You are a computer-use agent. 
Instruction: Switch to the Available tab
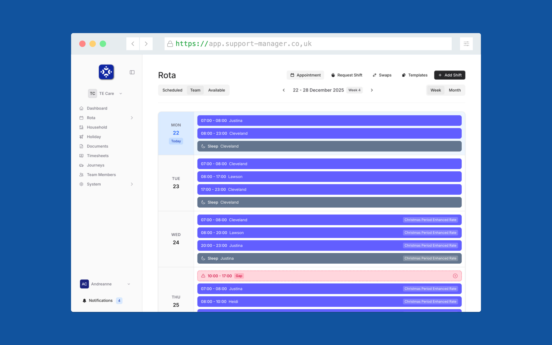pos(216,90)
